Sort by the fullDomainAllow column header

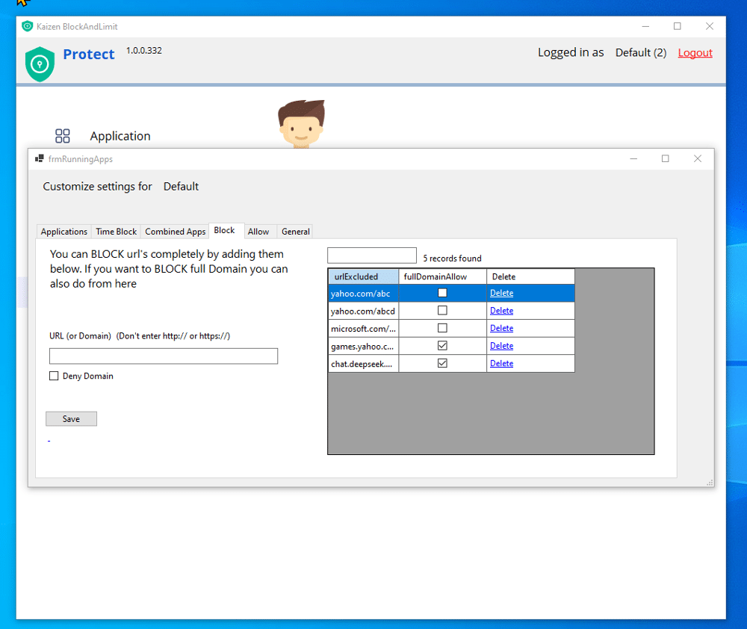coord(442,277)
